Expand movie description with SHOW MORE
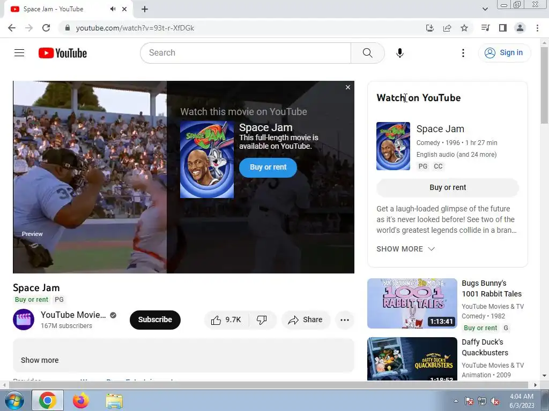The width and height of the screenshot is (549, 411). 405,249
